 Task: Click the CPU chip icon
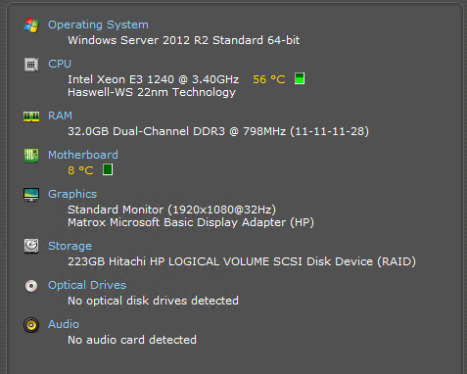coord(31,65)
